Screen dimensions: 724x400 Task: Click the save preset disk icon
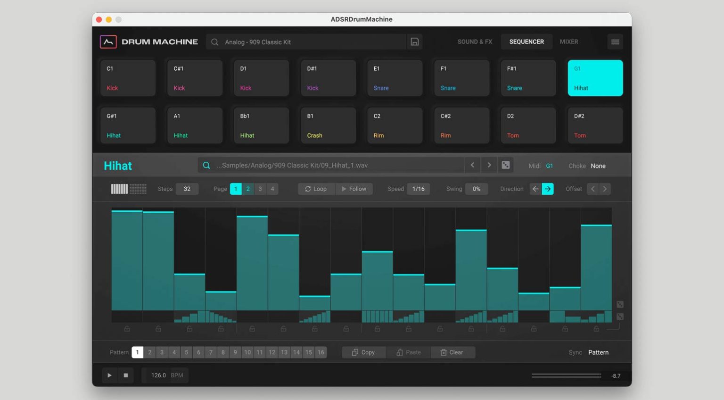[414, 42]
